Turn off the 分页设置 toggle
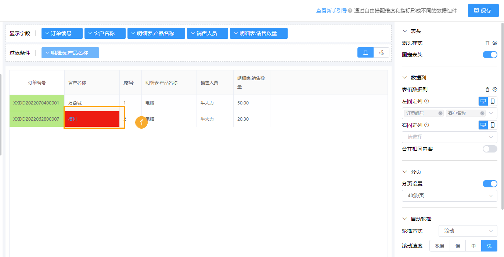 click(x=490, y=184)
